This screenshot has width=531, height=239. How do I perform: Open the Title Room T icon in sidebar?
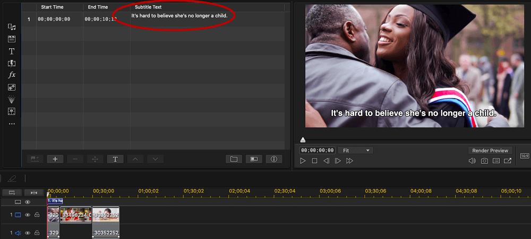click(x=12, y=51)
